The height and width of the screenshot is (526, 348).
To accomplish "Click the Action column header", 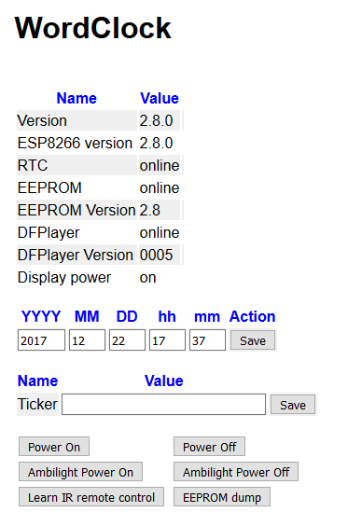I will 252,316.
